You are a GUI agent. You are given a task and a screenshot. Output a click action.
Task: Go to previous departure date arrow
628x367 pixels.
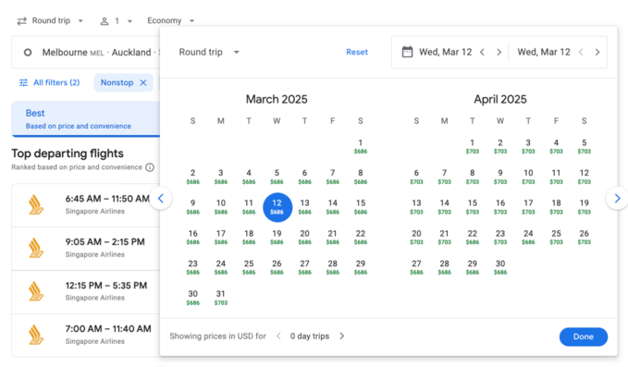pyautogui.click(x=482, y=52)
